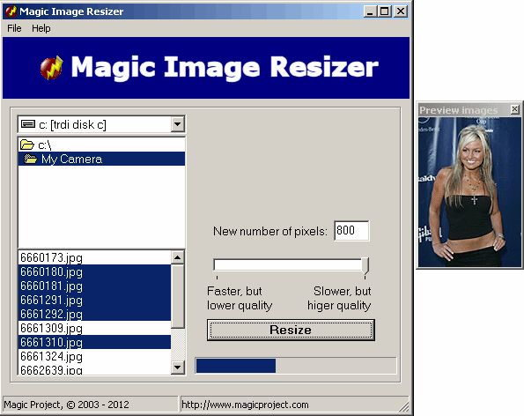Select file 6661324.jpg

(x=94, y=356)
